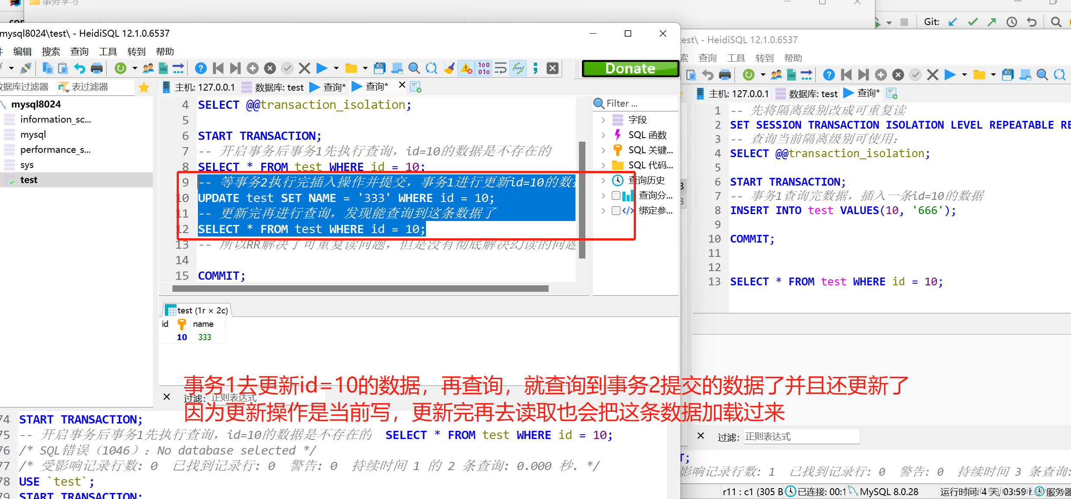Open the dropdown arrow next to Refresh icon
This screenshot has height=499, width=1071.
point(135,68)
